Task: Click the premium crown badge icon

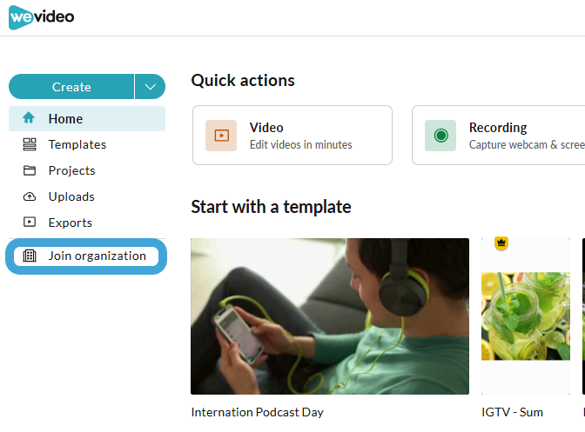Action: (501, 243)
